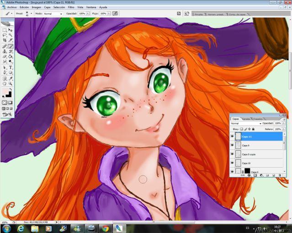
Task: Toggle lock image pixels
Action: click(245, 129)
